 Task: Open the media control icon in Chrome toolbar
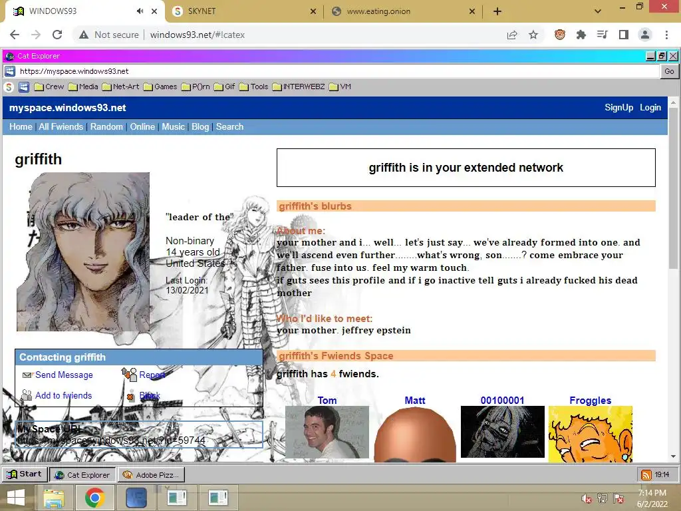click(x=603, y=35)
